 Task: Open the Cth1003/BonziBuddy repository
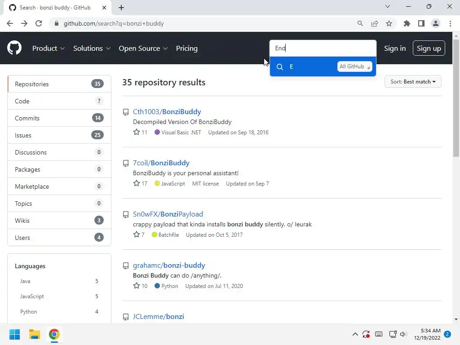tap(167, 112)
